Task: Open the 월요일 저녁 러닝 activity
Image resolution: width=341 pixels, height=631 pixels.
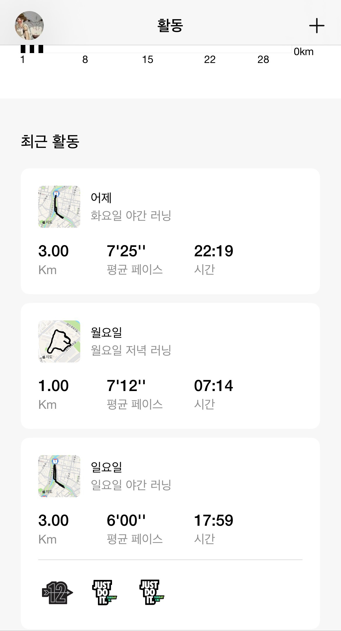Action: click(131, 350)
